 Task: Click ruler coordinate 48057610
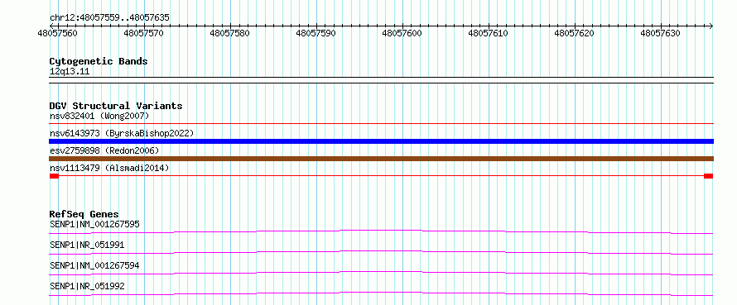tap(489, 33)
